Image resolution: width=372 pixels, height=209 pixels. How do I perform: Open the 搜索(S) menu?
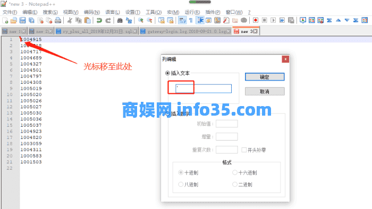(50, 12)
